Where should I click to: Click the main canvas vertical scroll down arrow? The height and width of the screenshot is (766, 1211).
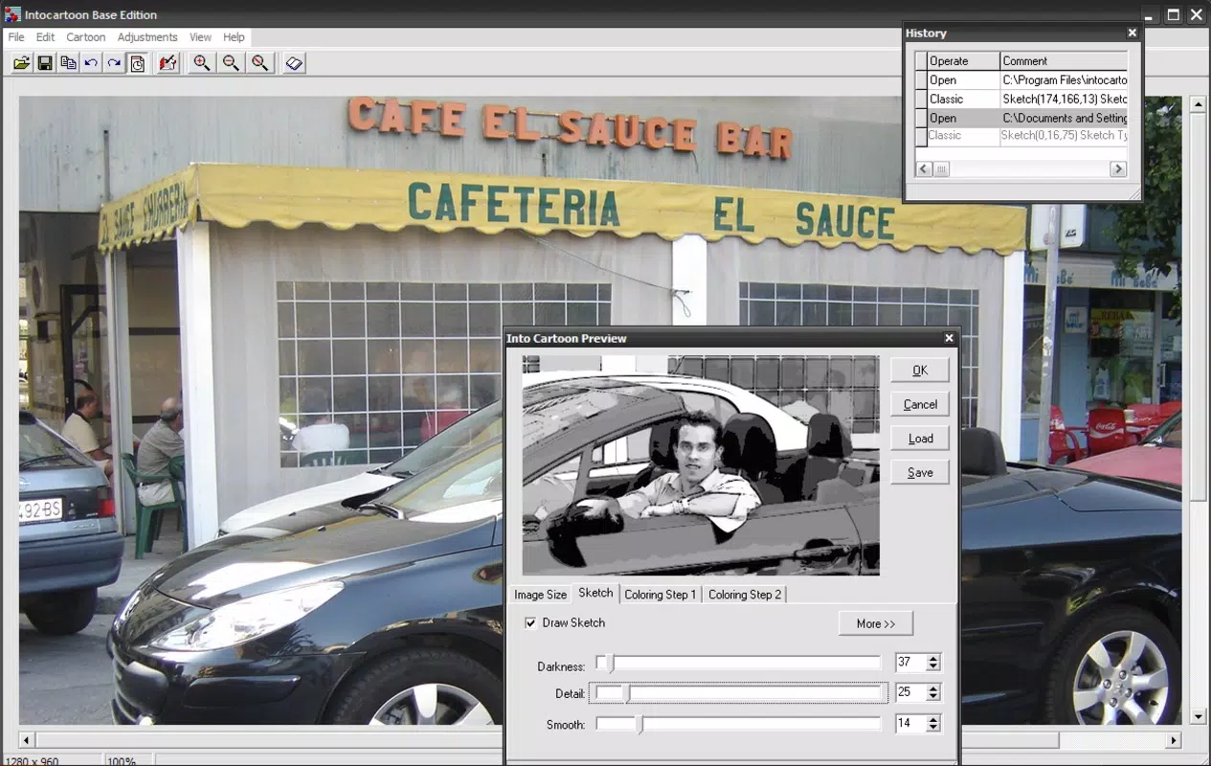(x=1198, y=716)
